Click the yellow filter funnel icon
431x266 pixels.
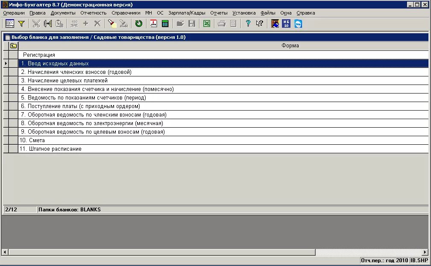pyautogui.click(x=21, y=23)
